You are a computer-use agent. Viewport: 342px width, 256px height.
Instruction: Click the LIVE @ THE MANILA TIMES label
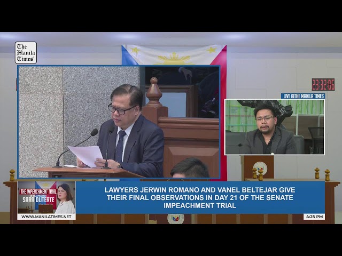[x=303, y=96]
